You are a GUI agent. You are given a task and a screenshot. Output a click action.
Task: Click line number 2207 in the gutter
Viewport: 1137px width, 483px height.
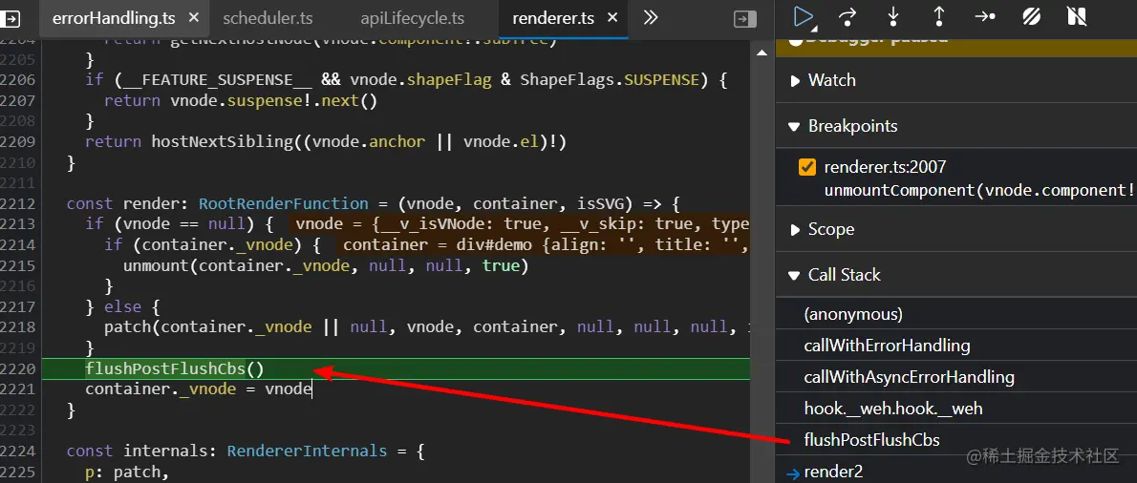[18, 101]
